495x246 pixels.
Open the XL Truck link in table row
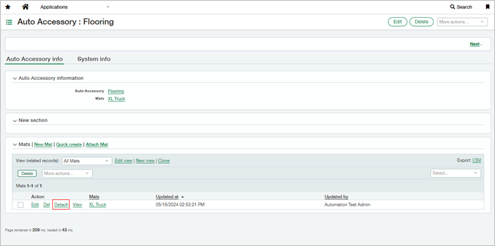click(98, 204)
